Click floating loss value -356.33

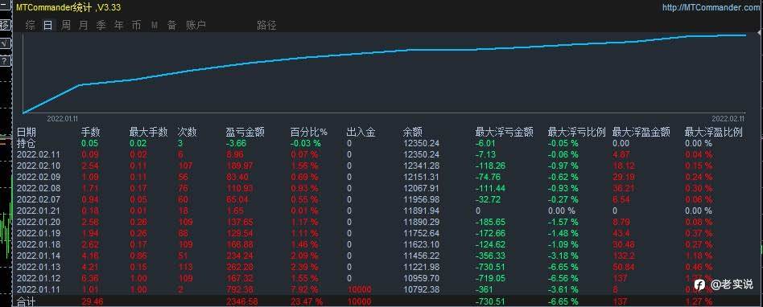490,256
